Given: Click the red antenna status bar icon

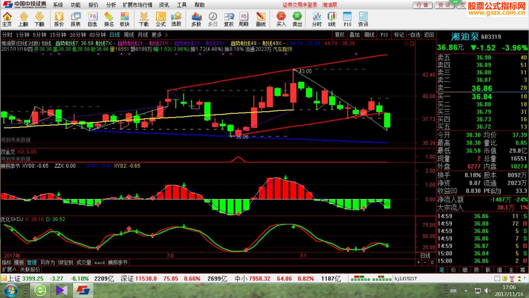Looking at the screenshot, I should [x=512, y=278].
